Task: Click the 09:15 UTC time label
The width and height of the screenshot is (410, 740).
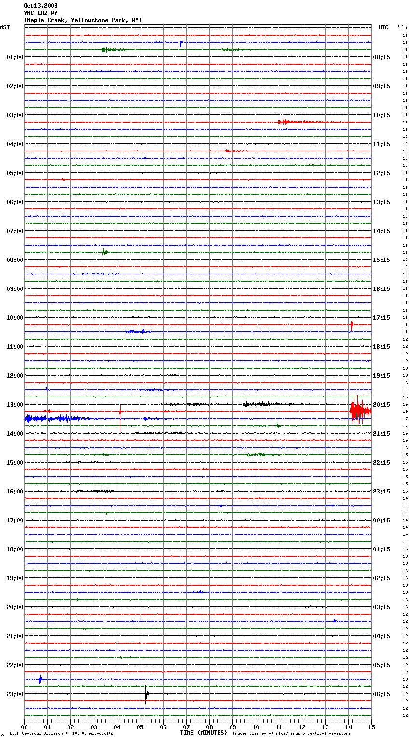Action: 382,86
